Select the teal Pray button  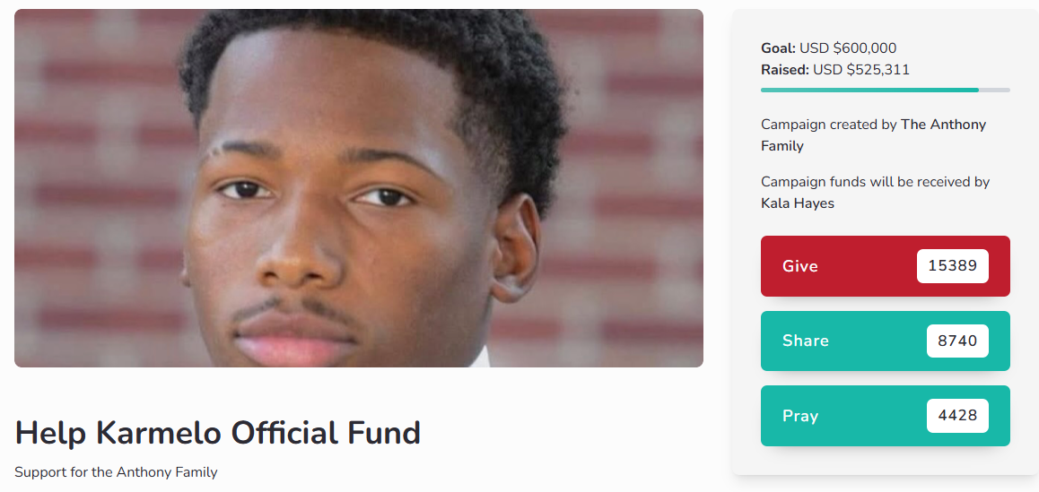point(886,416)
